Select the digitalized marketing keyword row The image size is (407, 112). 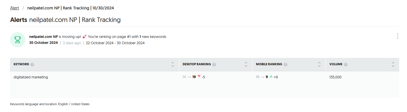(205, 77)
